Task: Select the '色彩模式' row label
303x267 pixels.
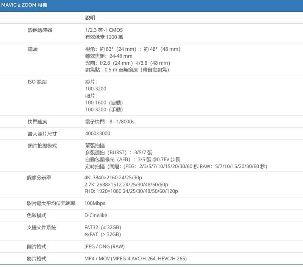Action: point(36,216)
